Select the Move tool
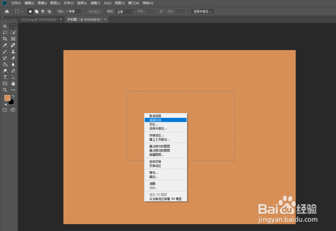 pos(5,26)
